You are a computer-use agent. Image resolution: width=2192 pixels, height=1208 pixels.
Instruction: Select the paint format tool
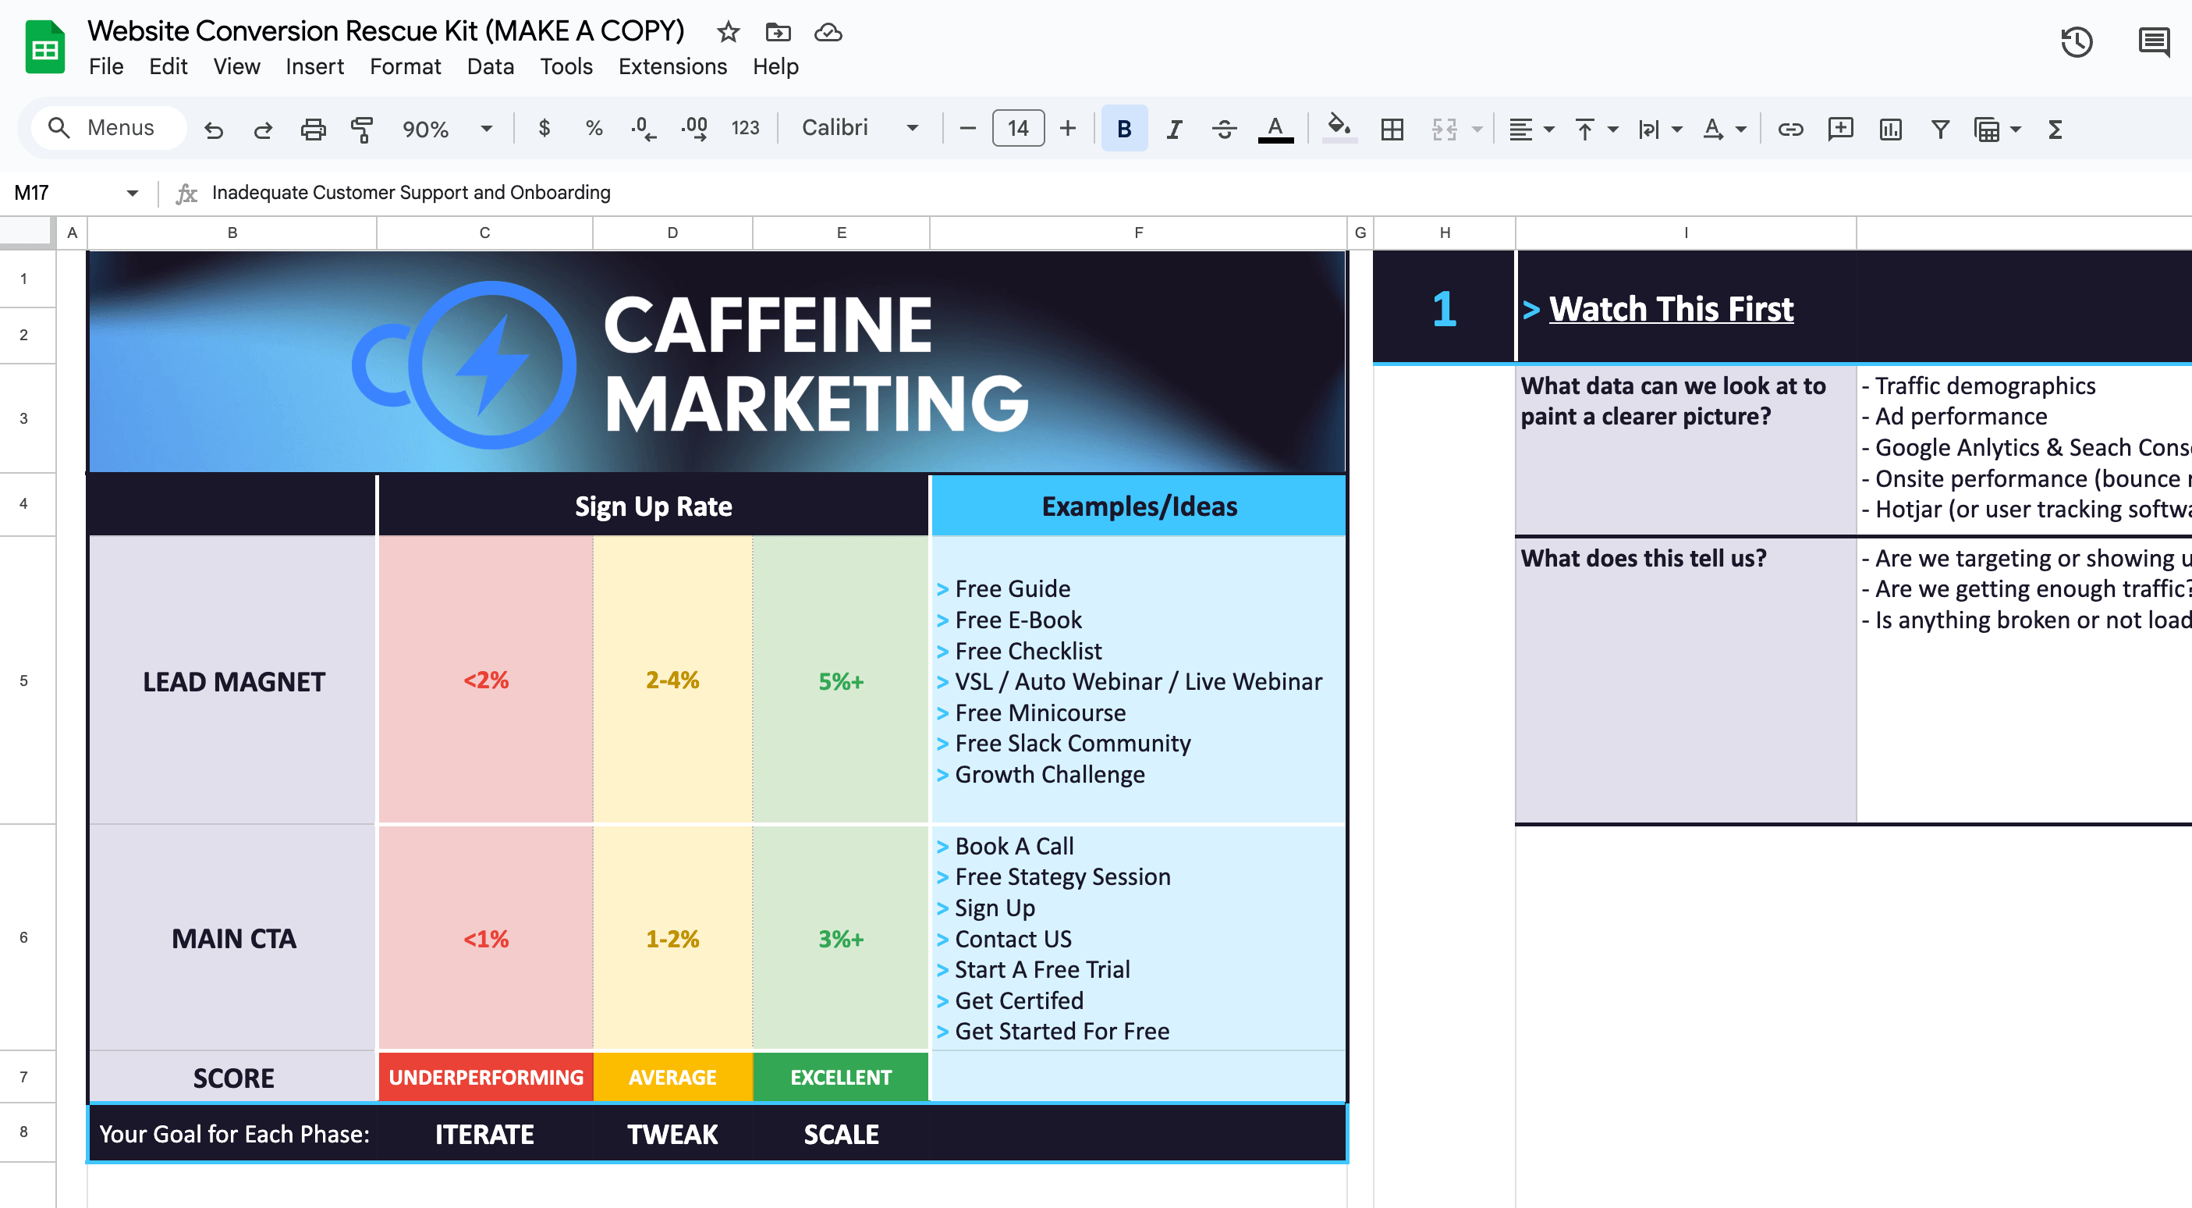pos(362,129)
